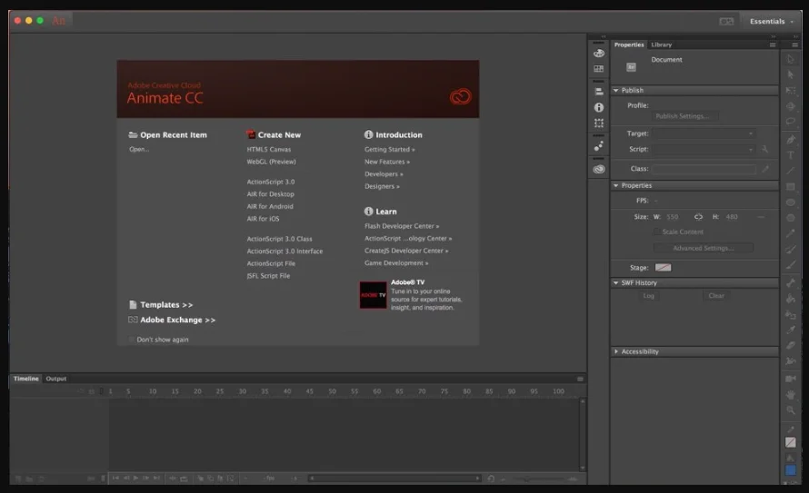Click the Log button
The width and height of the screenshot is (809, 493).
pos(648,296)
